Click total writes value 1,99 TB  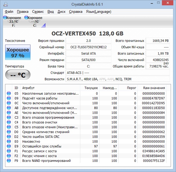158,54
